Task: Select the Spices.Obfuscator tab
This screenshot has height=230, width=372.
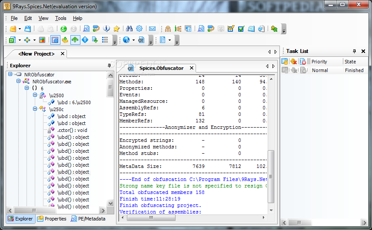Action: [x=161, y=68]
